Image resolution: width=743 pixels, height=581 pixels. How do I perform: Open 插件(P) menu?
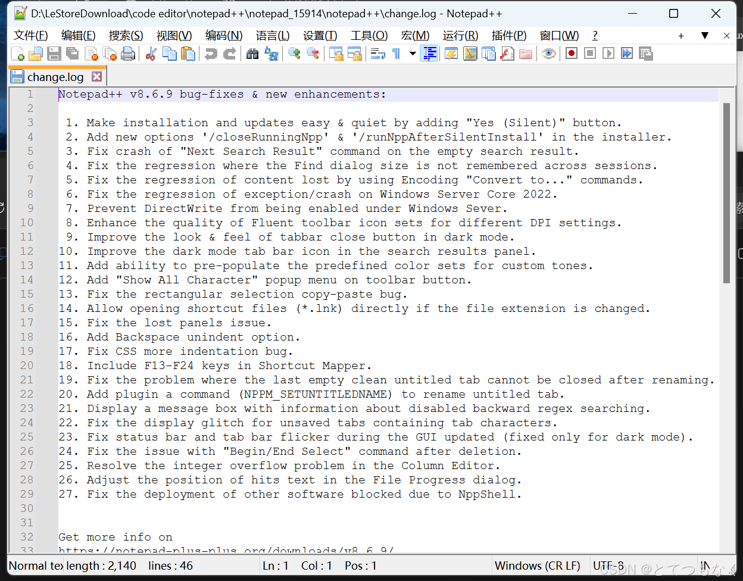[x=509, y=36]
